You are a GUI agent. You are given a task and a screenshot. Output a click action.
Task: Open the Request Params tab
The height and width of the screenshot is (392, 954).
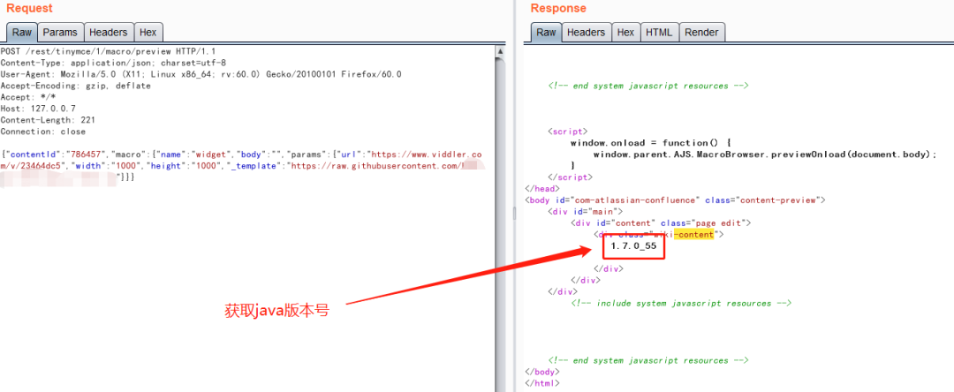60,32
